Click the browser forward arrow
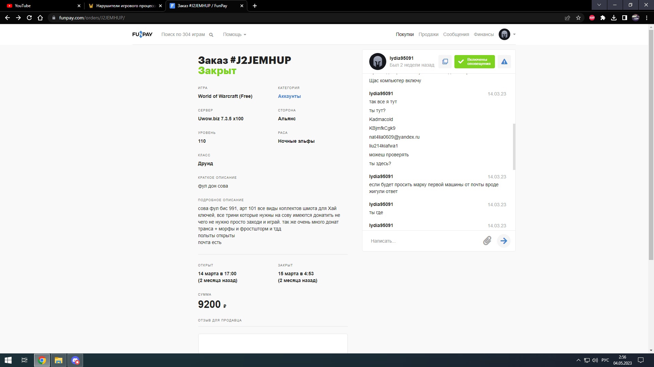This screenshot has height=367, width=654. [18, 18]
